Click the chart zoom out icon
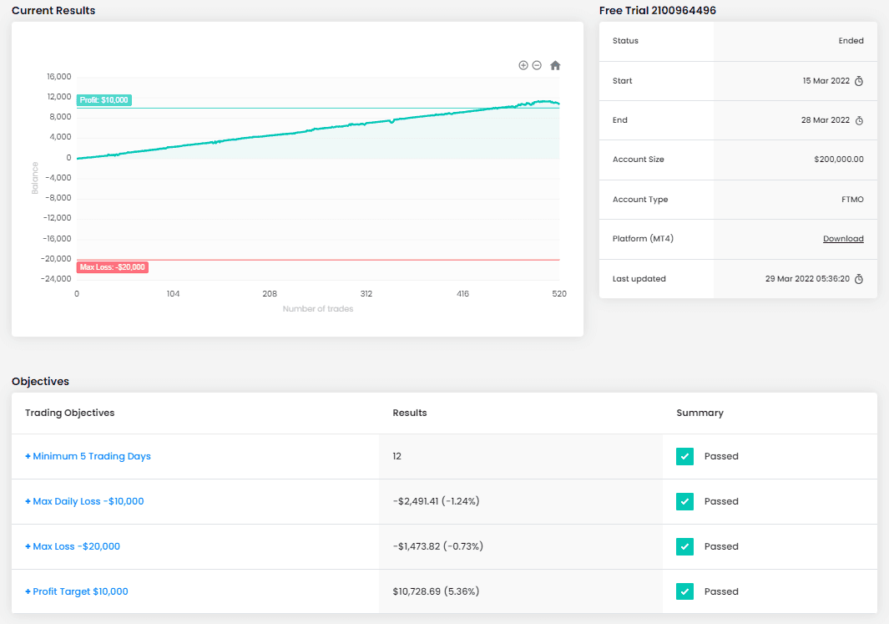Screen dimensions: 889x624 pyautogui.click(x=537, y=65)
